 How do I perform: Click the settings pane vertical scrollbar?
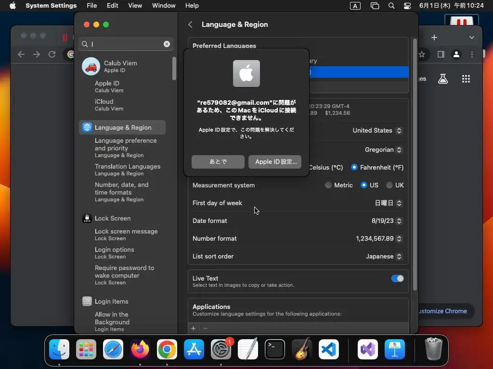point(415,165)
